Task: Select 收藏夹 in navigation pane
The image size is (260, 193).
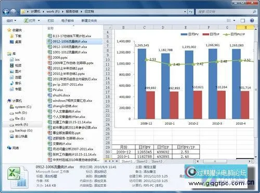Action: click(x=15, y=30)
